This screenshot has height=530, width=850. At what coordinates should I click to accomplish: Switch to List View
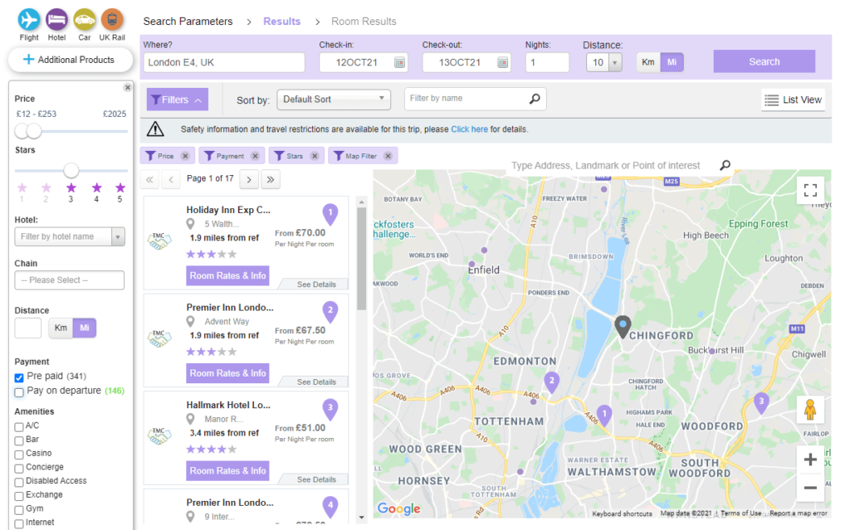[793, 100]
